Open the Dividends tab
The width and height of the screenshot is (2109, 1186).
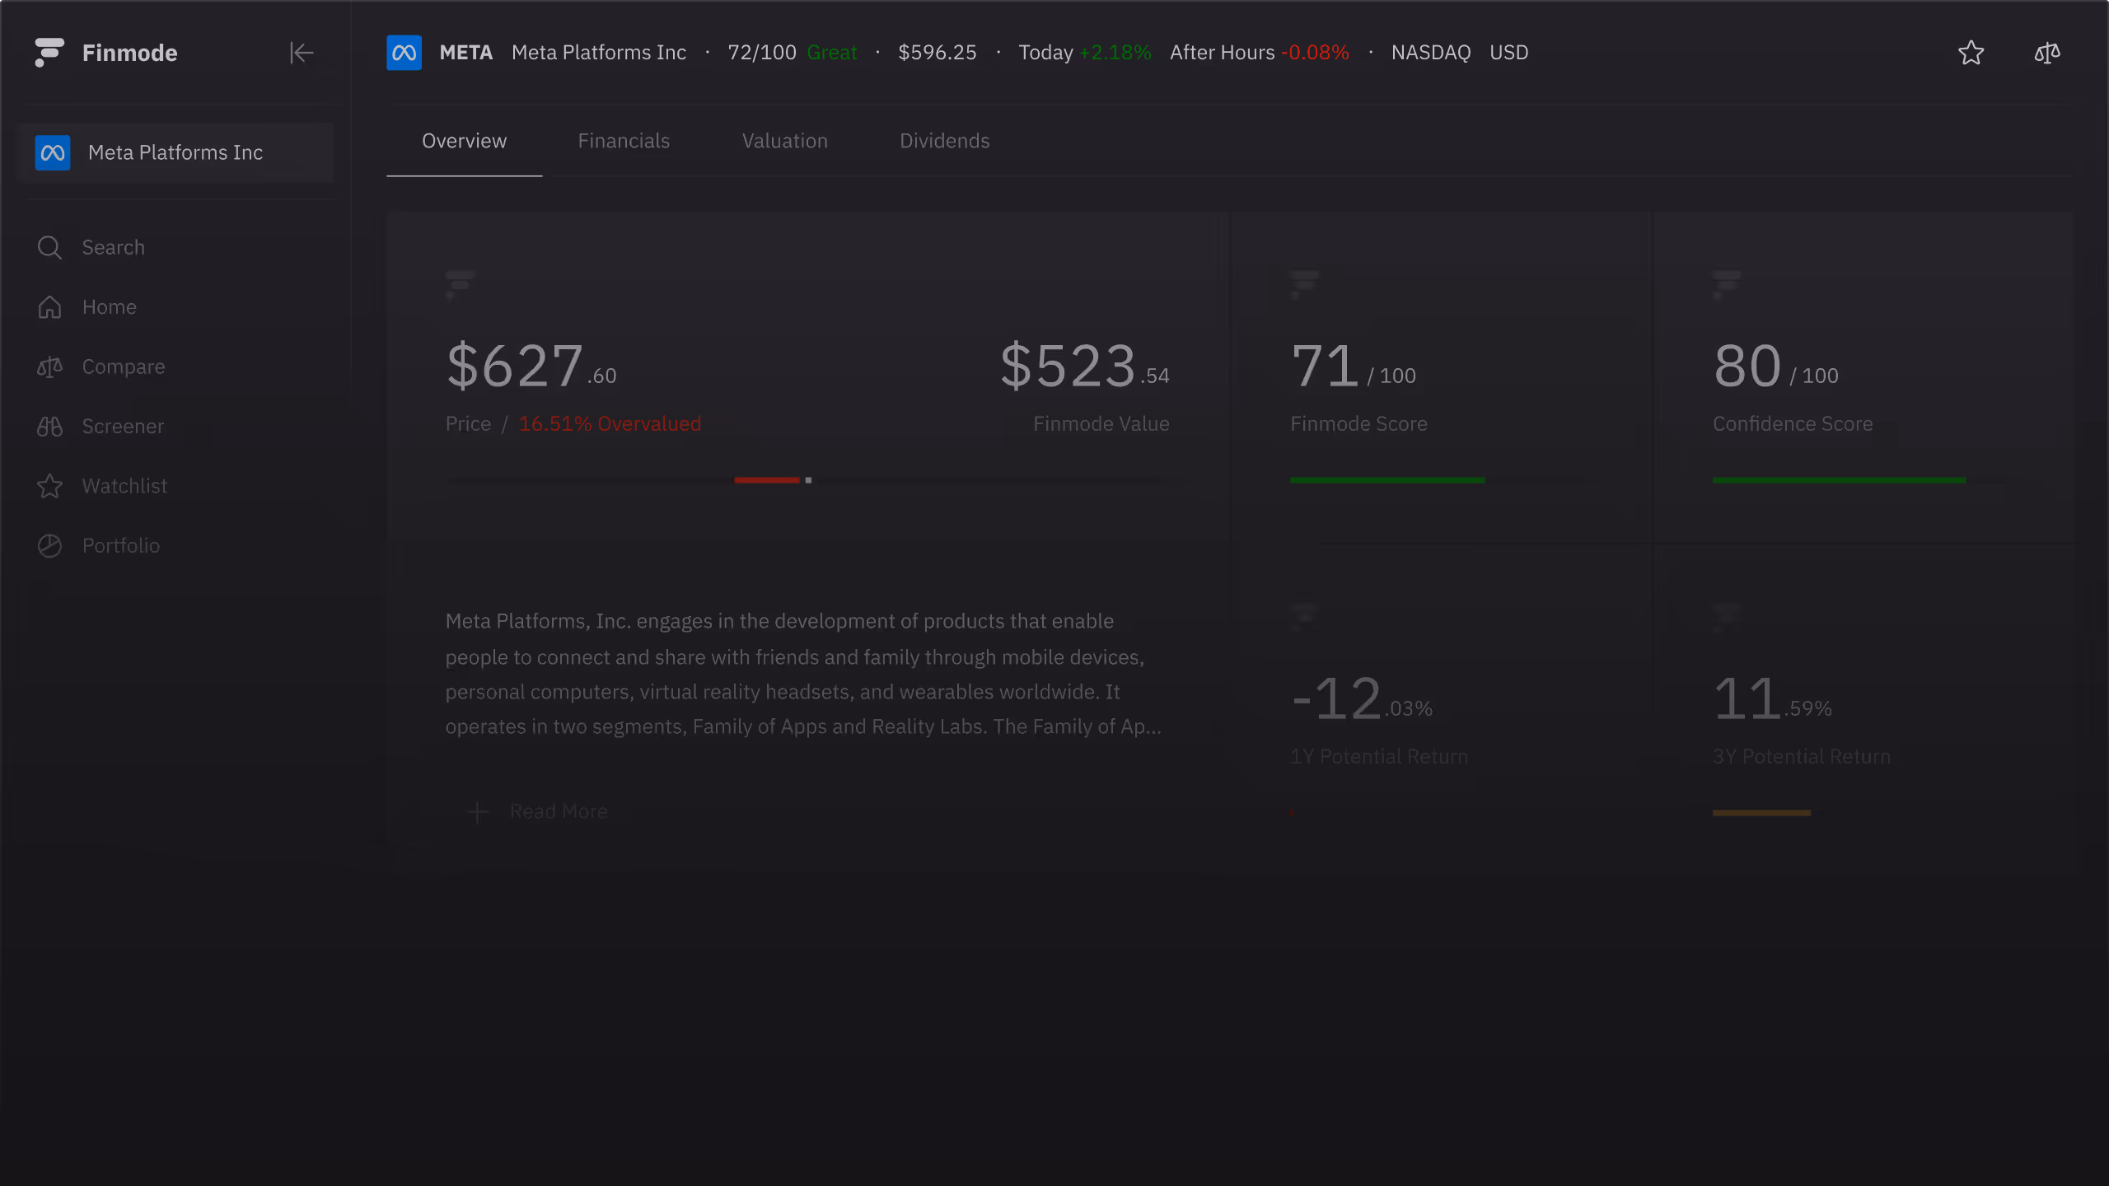coord(944,141)
